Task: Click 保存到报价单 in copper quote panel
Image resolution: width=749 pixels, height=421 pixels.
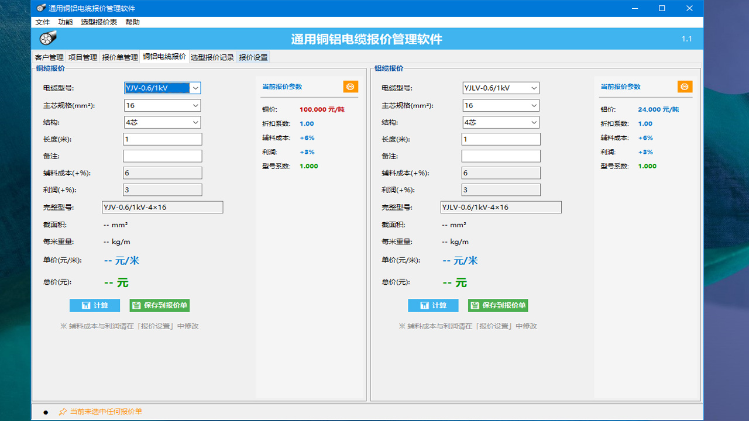Action: point(160,305)
